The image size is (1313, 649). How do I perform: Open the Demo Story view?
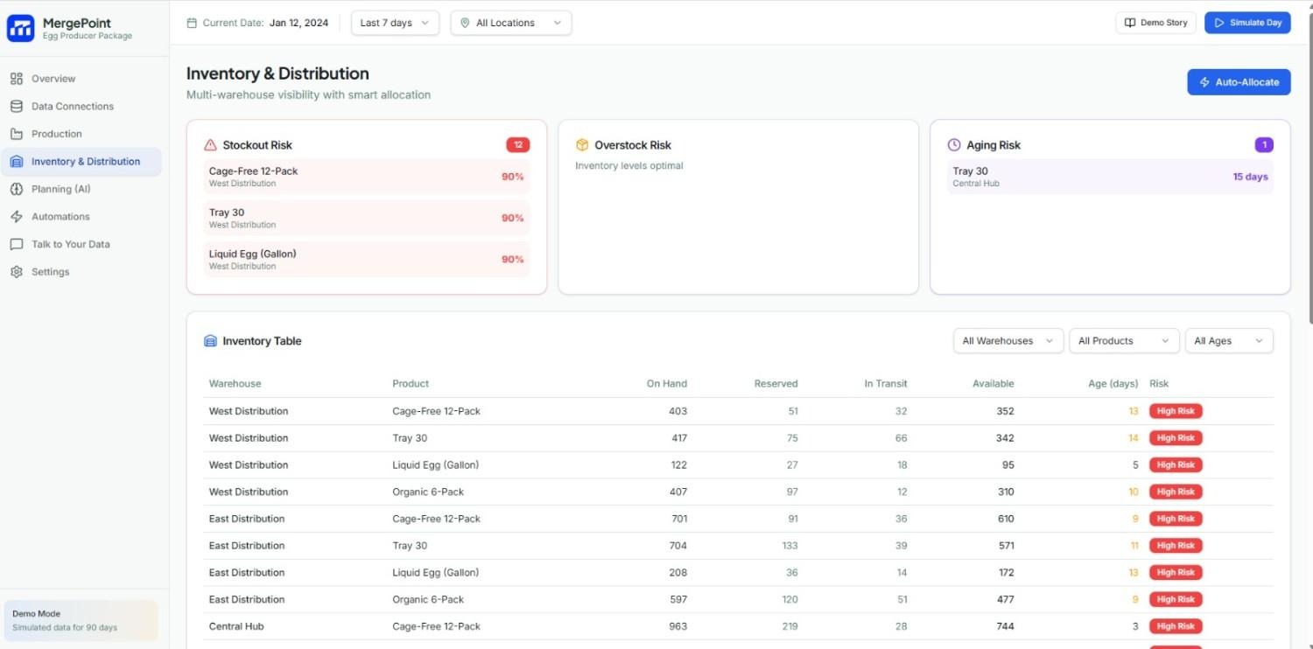point(1155,23)
